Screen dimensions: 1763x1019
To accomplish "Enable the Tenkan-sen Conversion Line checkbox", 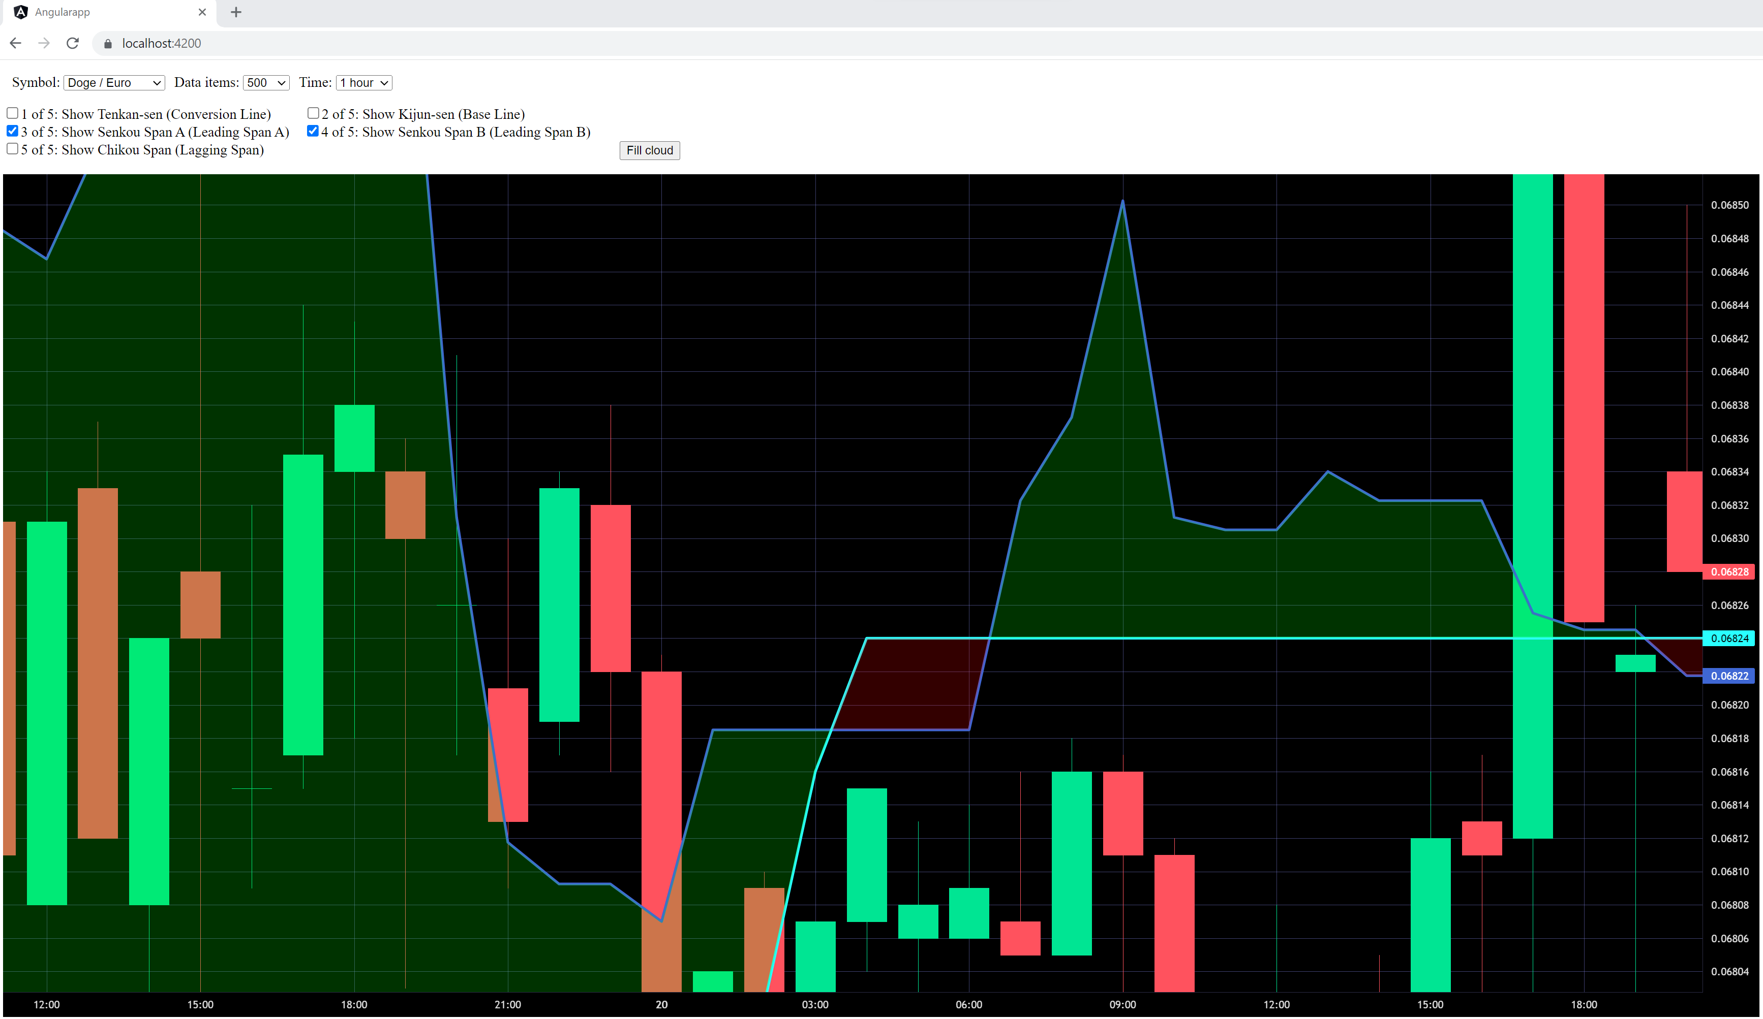I will pyautogui.click(x=13, y=113).
